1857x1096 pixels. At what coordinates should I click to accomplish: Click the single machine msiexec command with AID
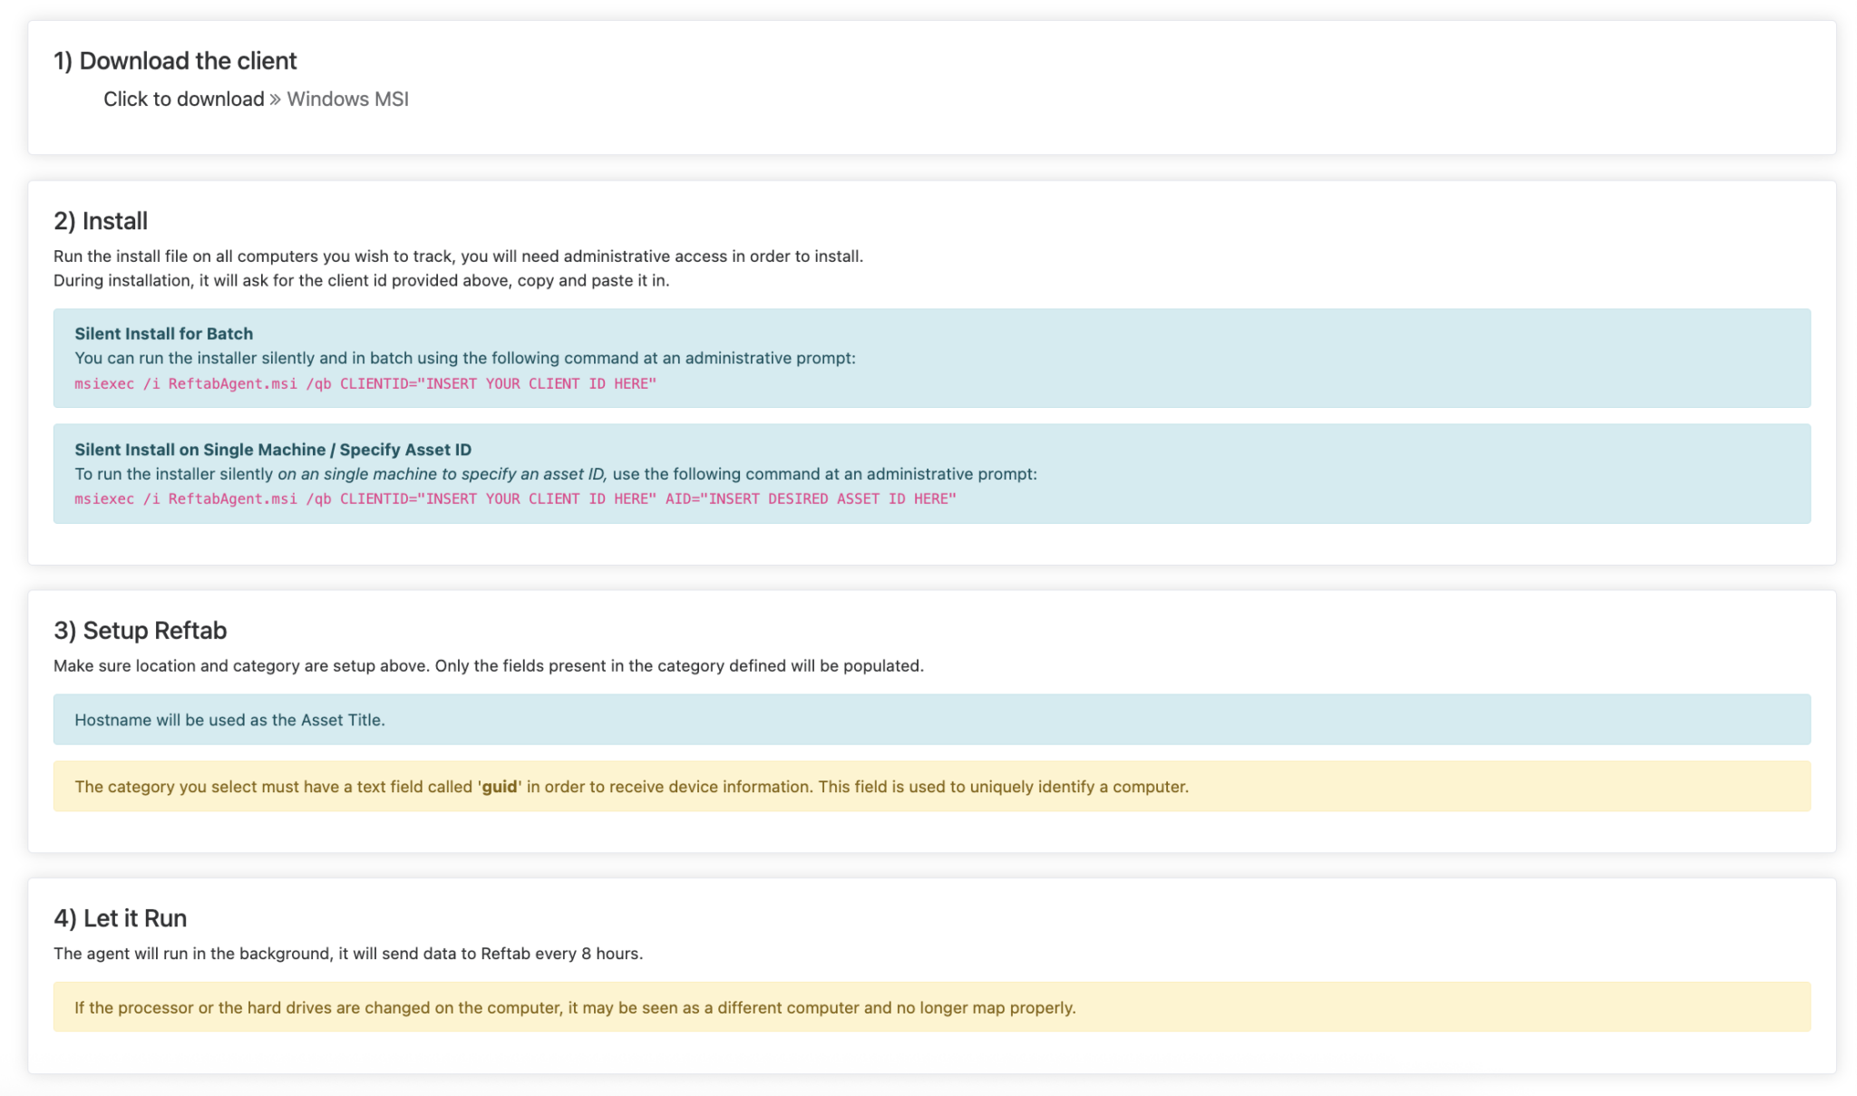[515, 499]
